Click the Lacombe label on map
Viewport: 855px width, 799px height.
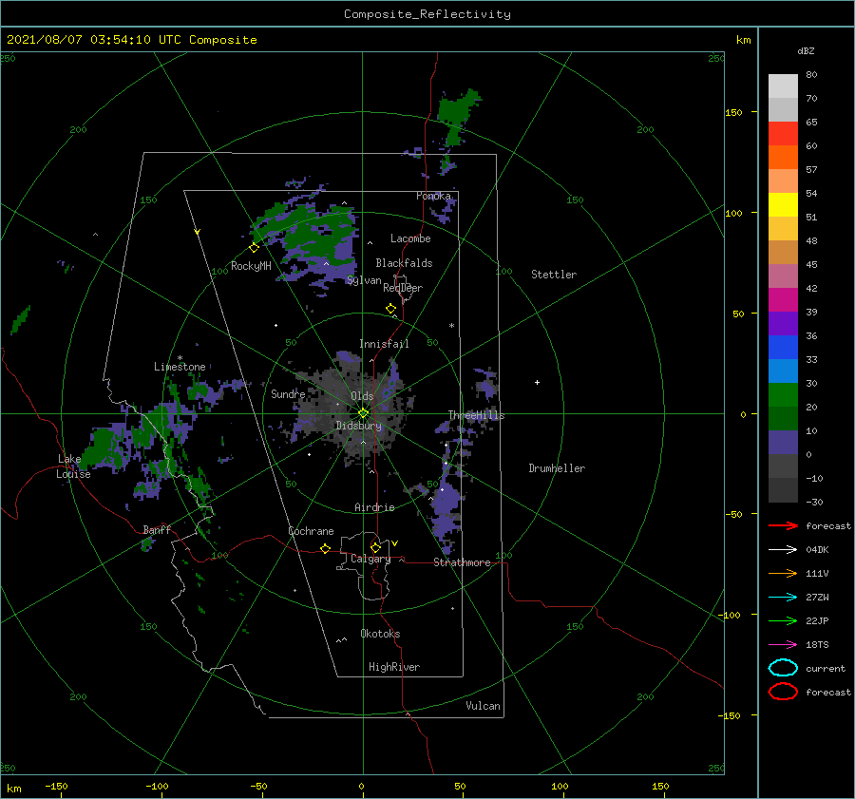coord(410,238)
